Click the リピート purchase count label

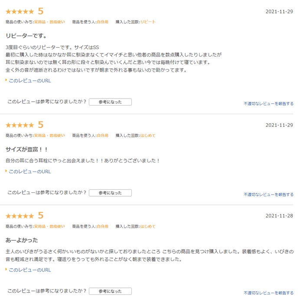coord(148,22)
